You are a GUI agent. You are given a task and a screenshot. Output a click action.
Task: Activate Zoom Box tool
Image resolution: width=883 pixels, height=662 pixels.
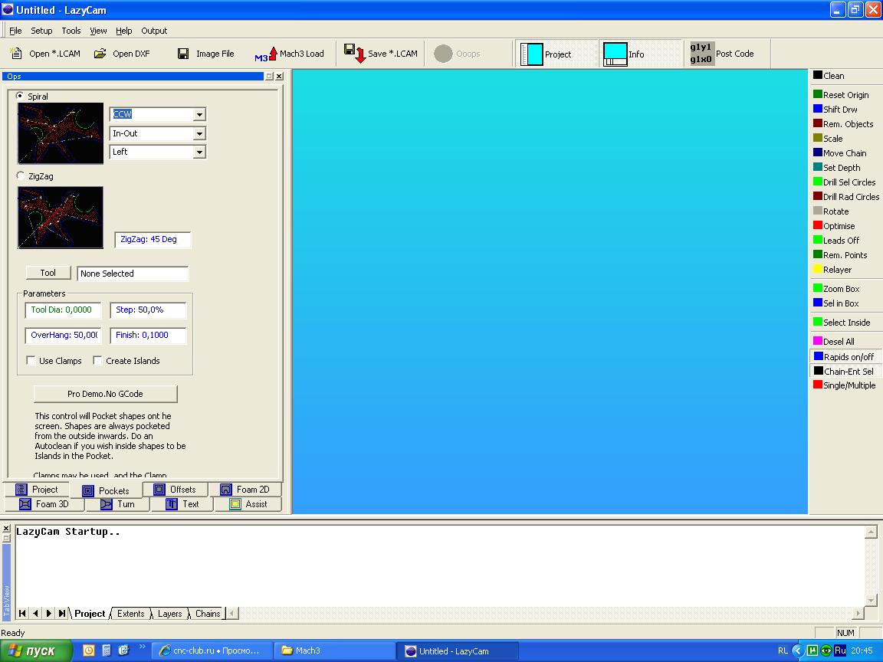[x=836, y=289]
